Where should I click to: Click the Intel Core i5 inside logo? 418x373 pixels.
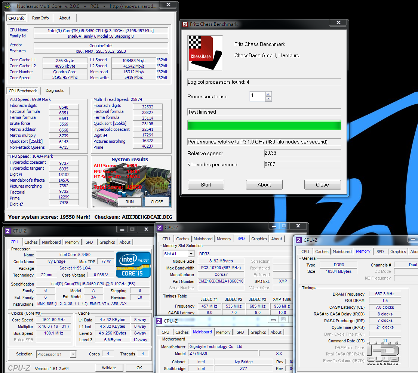click(133, 265)
